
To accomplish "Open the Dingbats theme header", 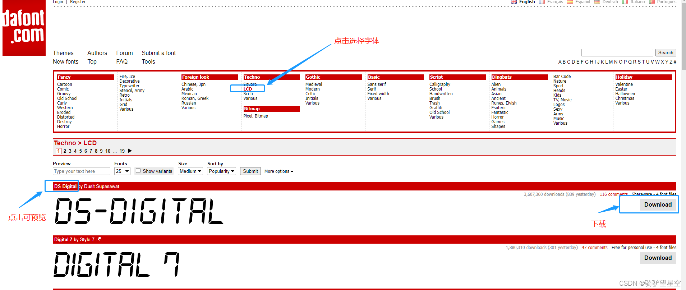I will [x=520, y=77].
